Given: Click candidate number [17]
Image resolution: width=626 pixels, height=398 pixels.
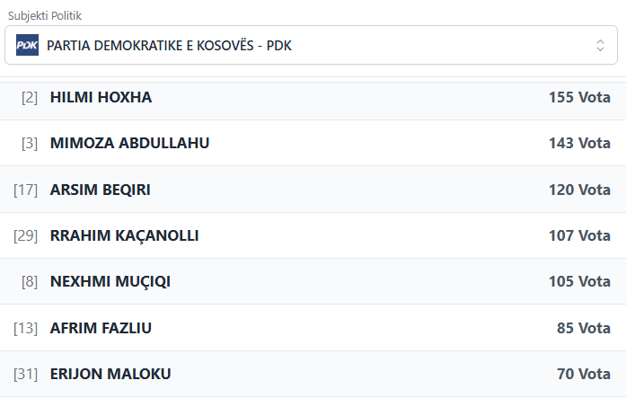Looking at the screenshot, I should (25, 190).
